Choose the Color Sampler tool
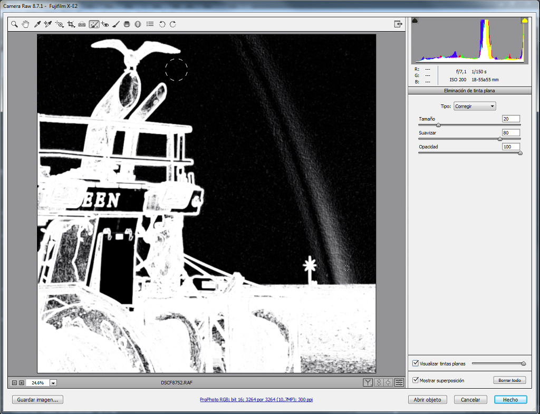This screenshot has width=540, height=414. point(48,24)
